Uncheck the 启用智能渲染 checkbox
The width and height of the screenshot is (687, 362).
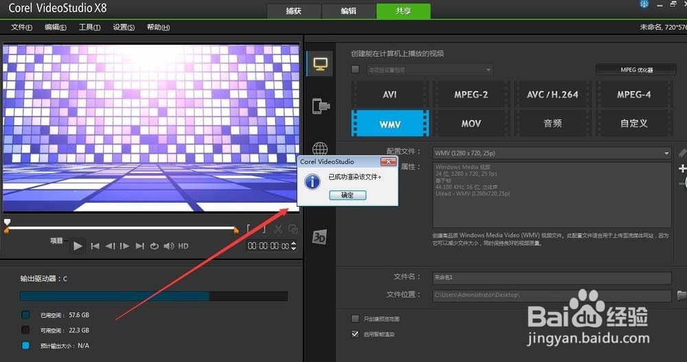point(355,334)
